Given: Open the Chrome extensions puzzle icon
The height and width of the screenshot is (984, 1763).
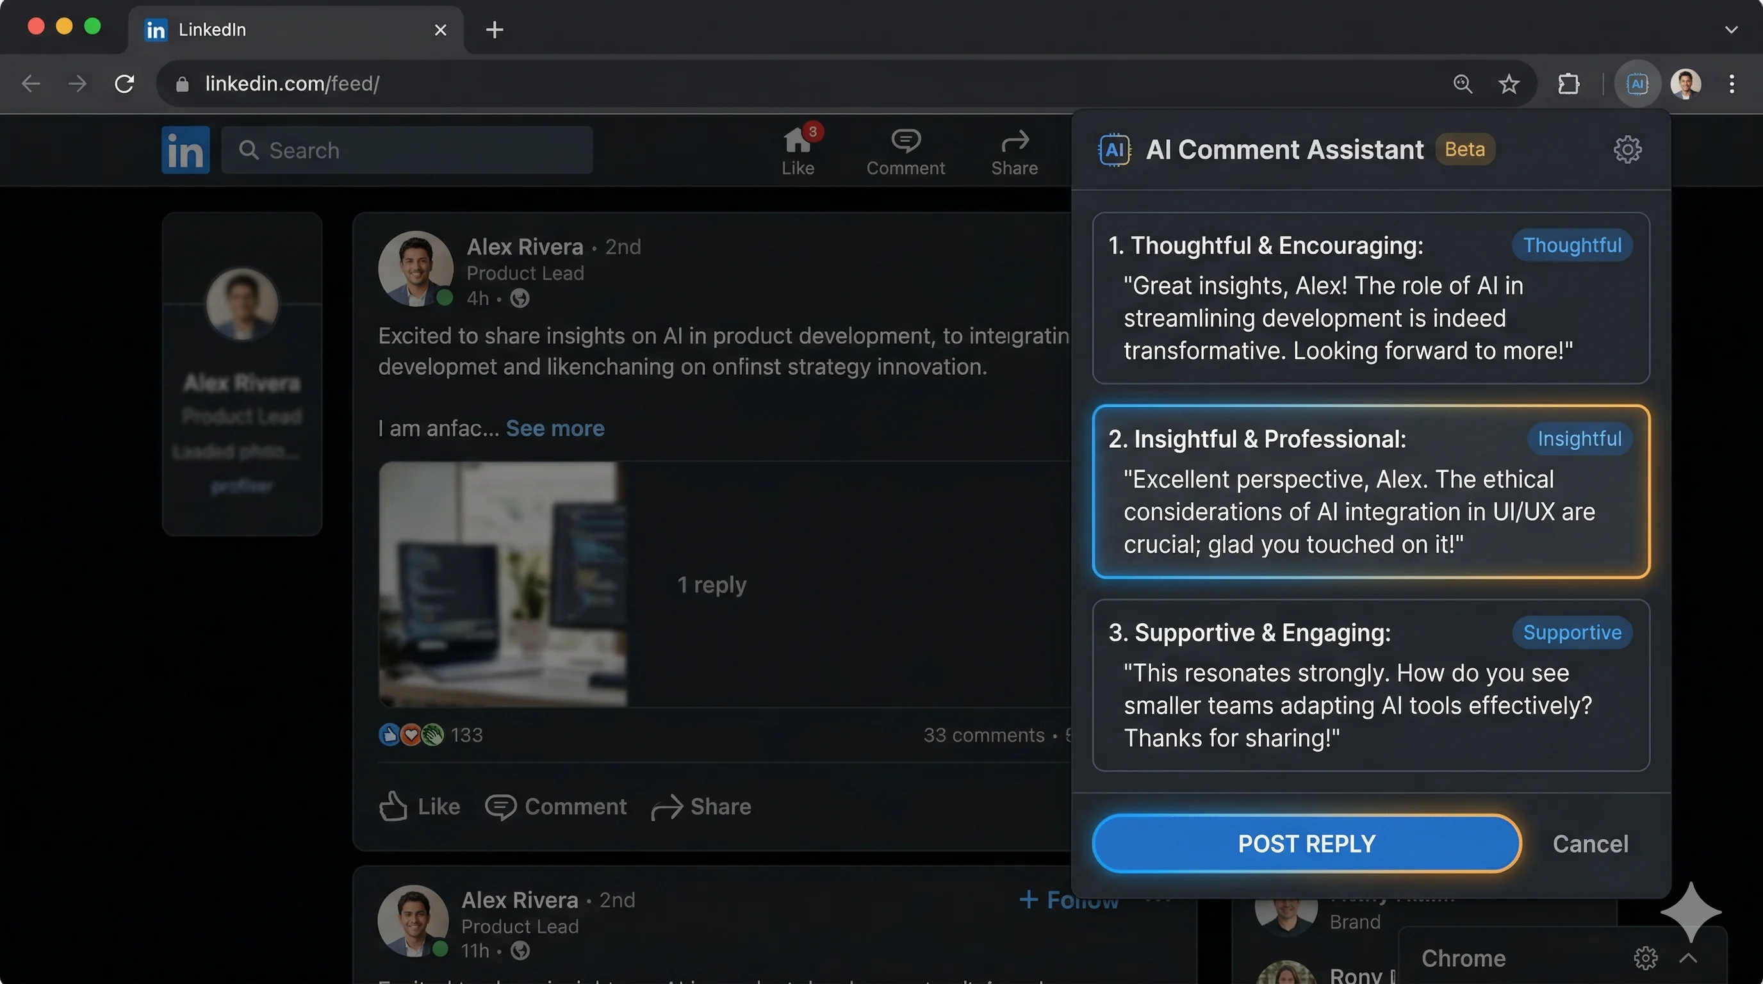Looking at the screenshot, I should point(1569,84).
